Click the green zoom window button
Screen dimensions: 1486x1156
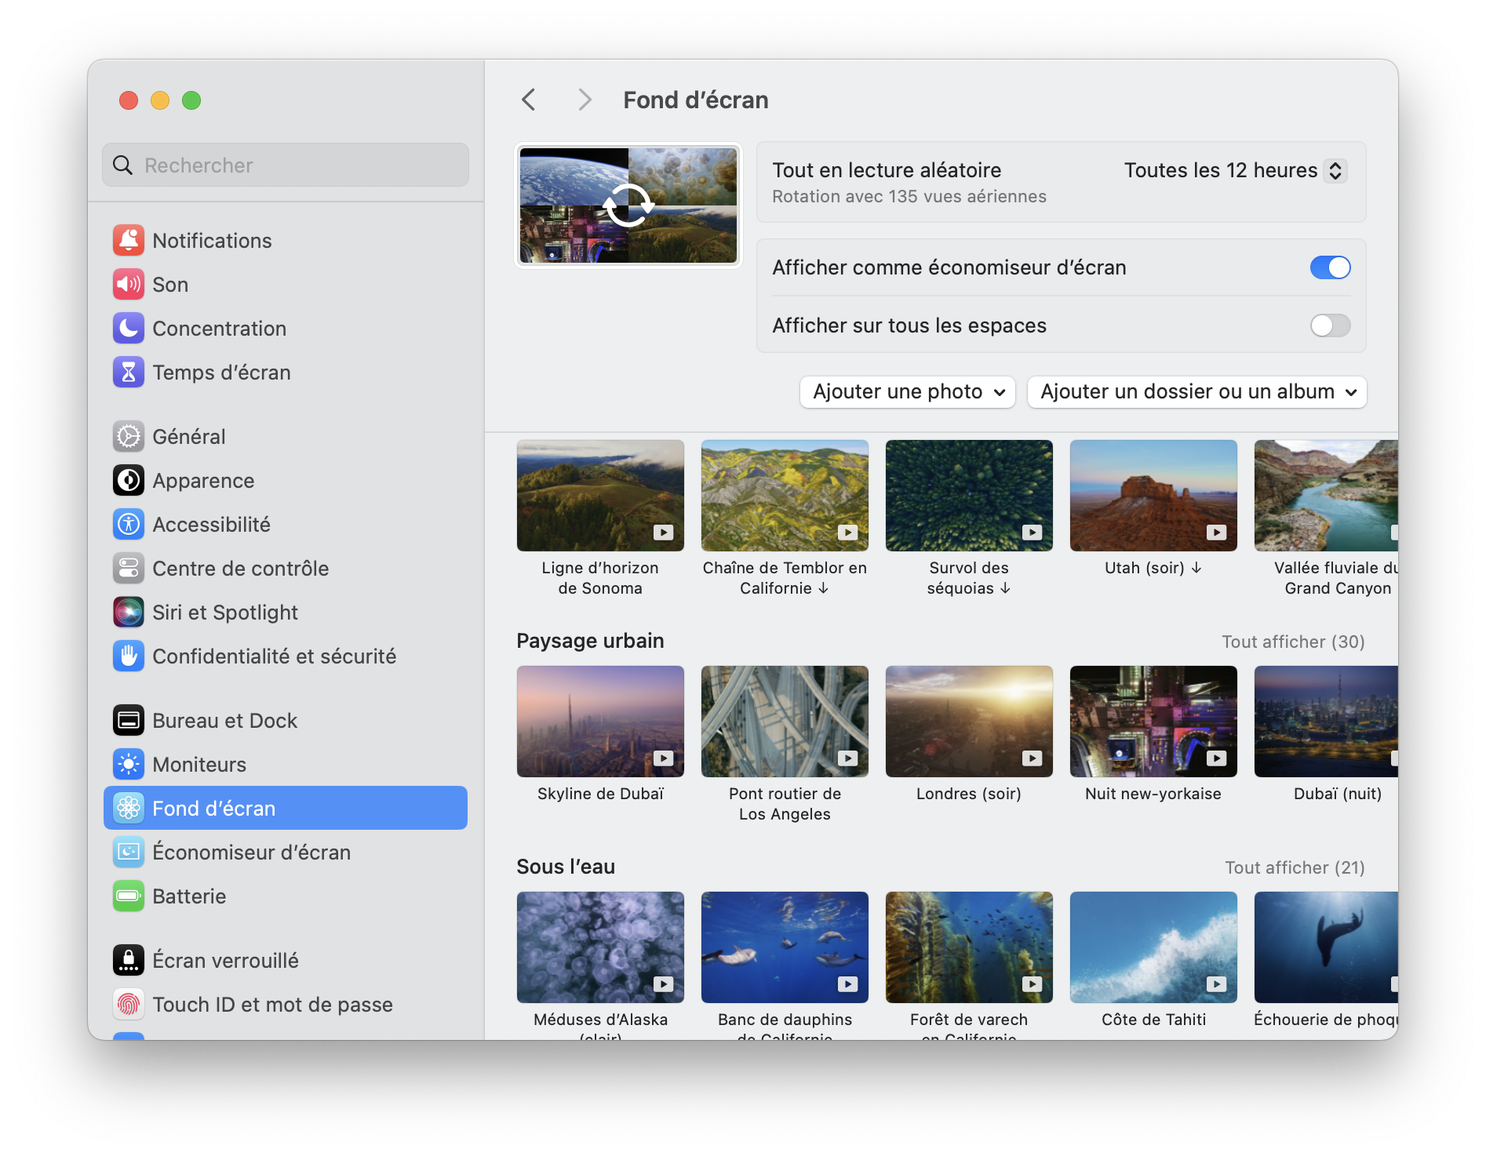click(191, 100)
